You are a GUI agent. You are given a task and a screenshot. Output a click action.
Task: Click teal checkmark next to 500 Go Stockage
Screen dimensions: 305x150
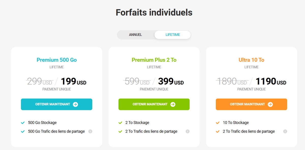(x=23, y=123)
